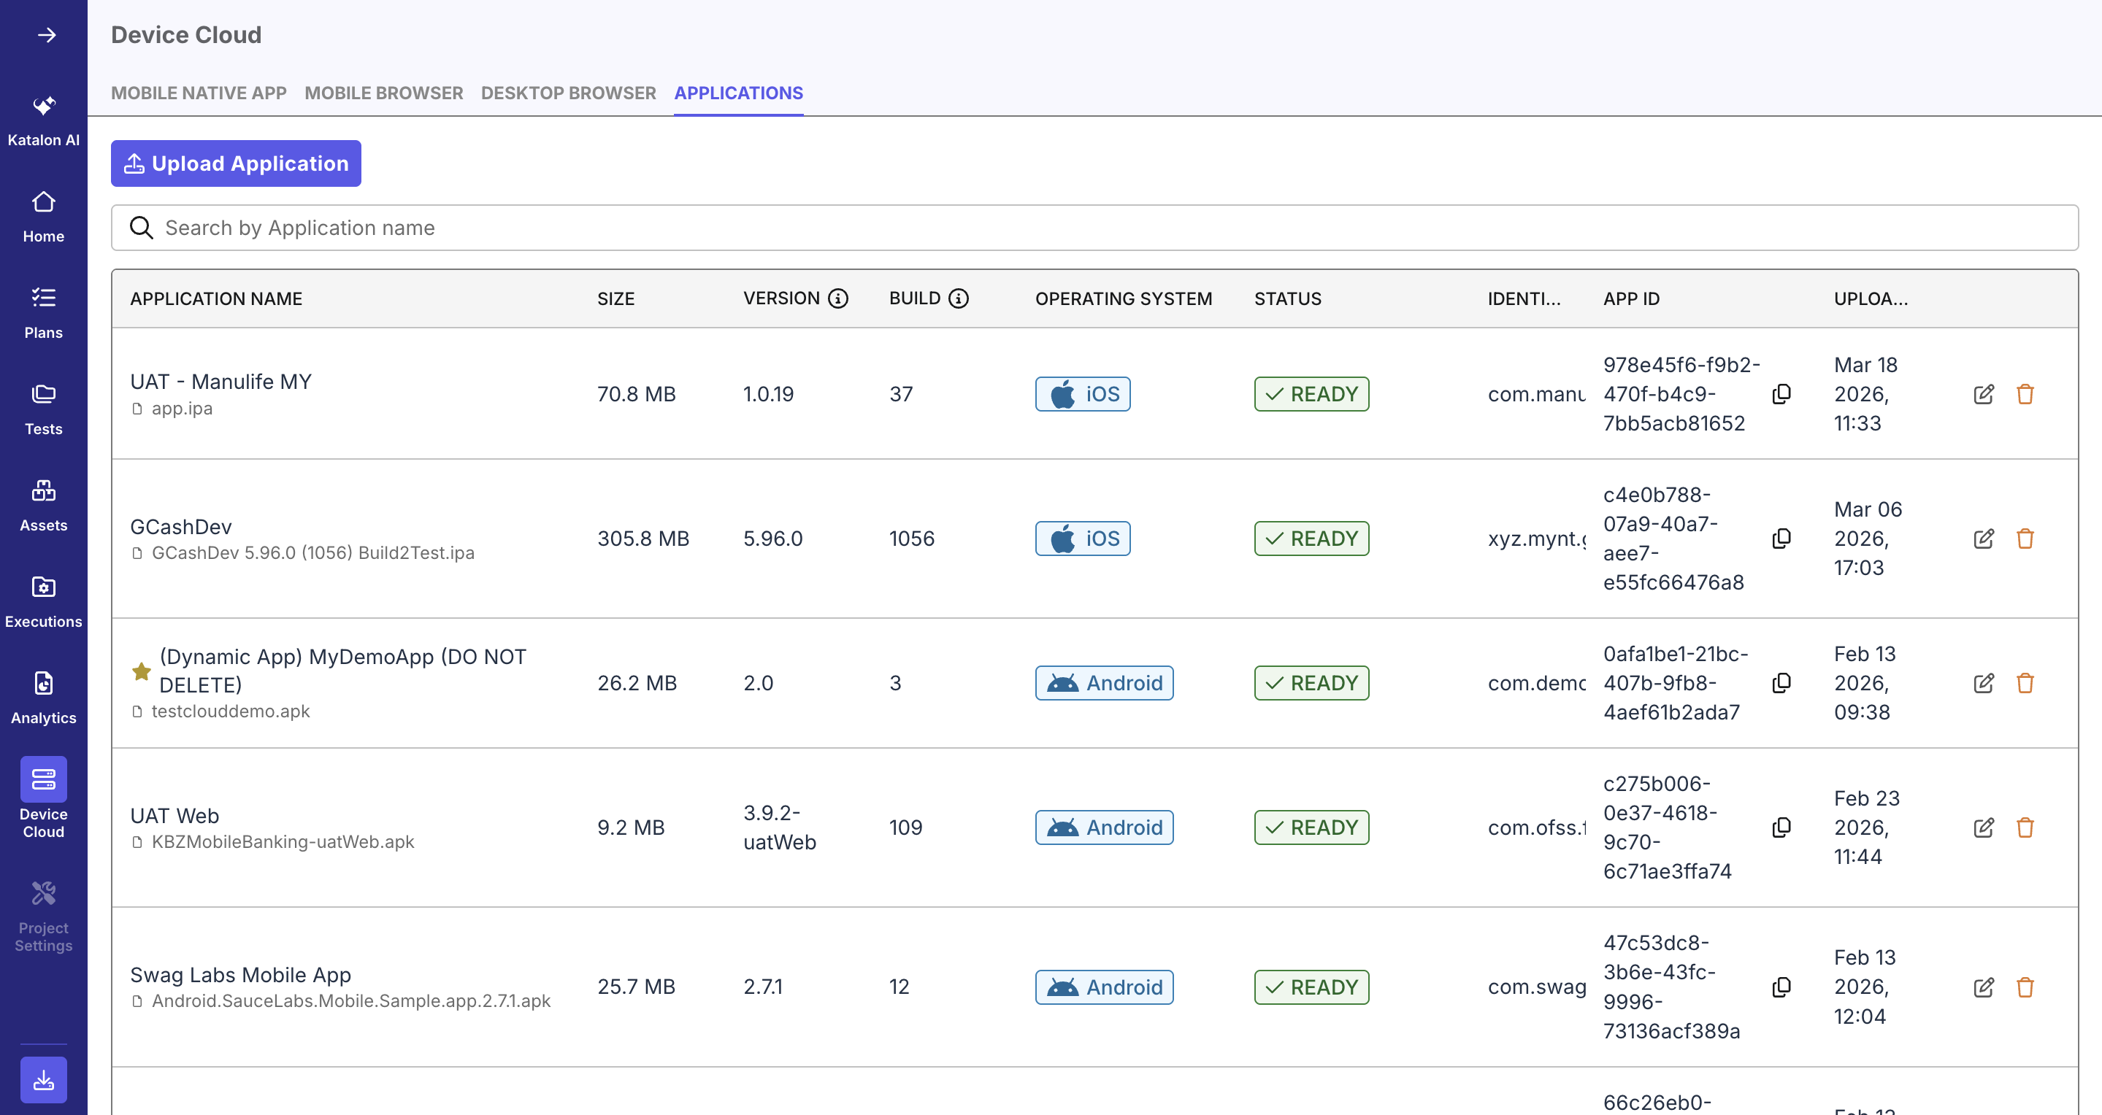2102x1115 pixels.
Task: Open the Assets section
Action: click(x=43, y=504)
